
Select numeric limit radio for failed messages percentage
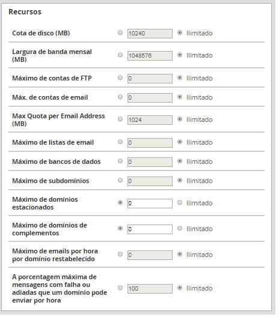[120, 288]
